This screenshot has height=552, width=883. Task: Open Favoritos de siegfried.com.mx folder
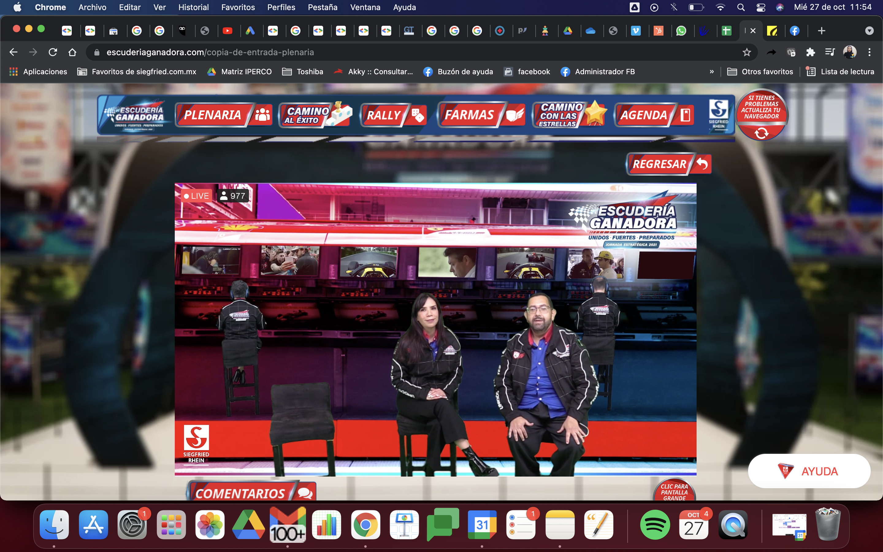click(x=137, y=71)
